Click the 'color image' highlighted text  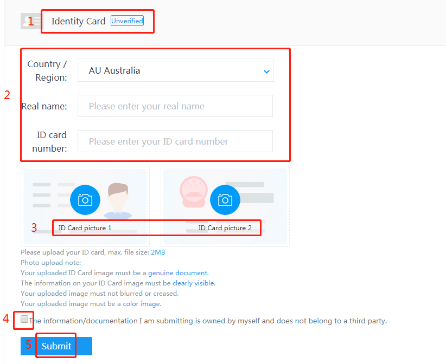[x=142, y=304]
